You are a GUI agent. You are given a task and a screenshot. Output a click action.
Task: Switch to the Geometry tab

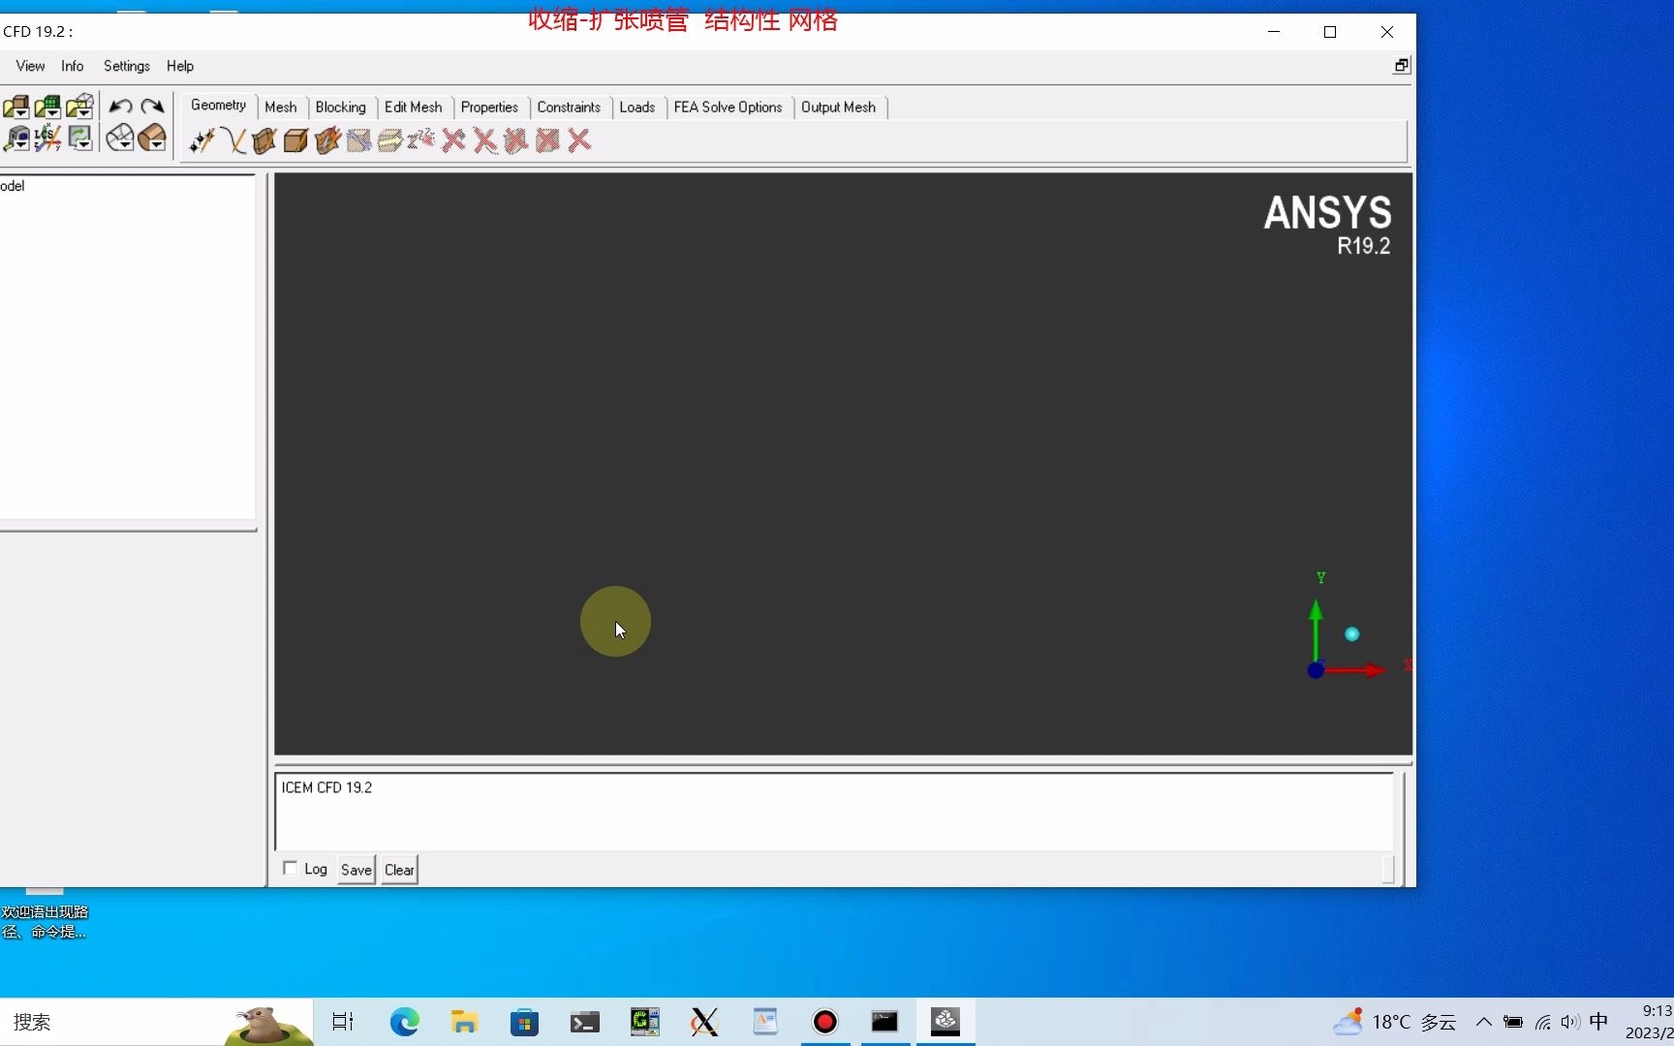[218, 106]
